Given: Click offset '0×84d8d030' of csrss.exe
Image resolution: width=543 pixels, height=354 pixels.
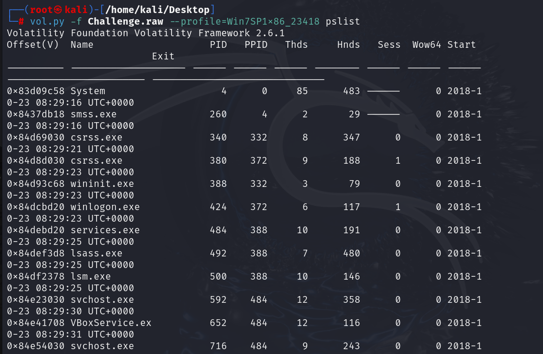Looking at the screenshot, I should [x=36, y=160].
